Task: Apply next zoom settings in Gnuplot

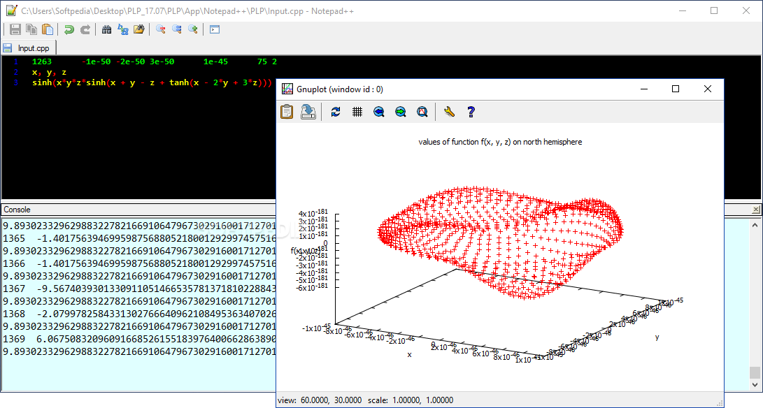Action: coord(401,112)
